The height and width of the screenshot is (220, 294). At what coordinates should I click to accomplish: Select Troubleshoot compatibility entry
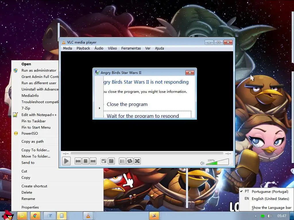40,102
